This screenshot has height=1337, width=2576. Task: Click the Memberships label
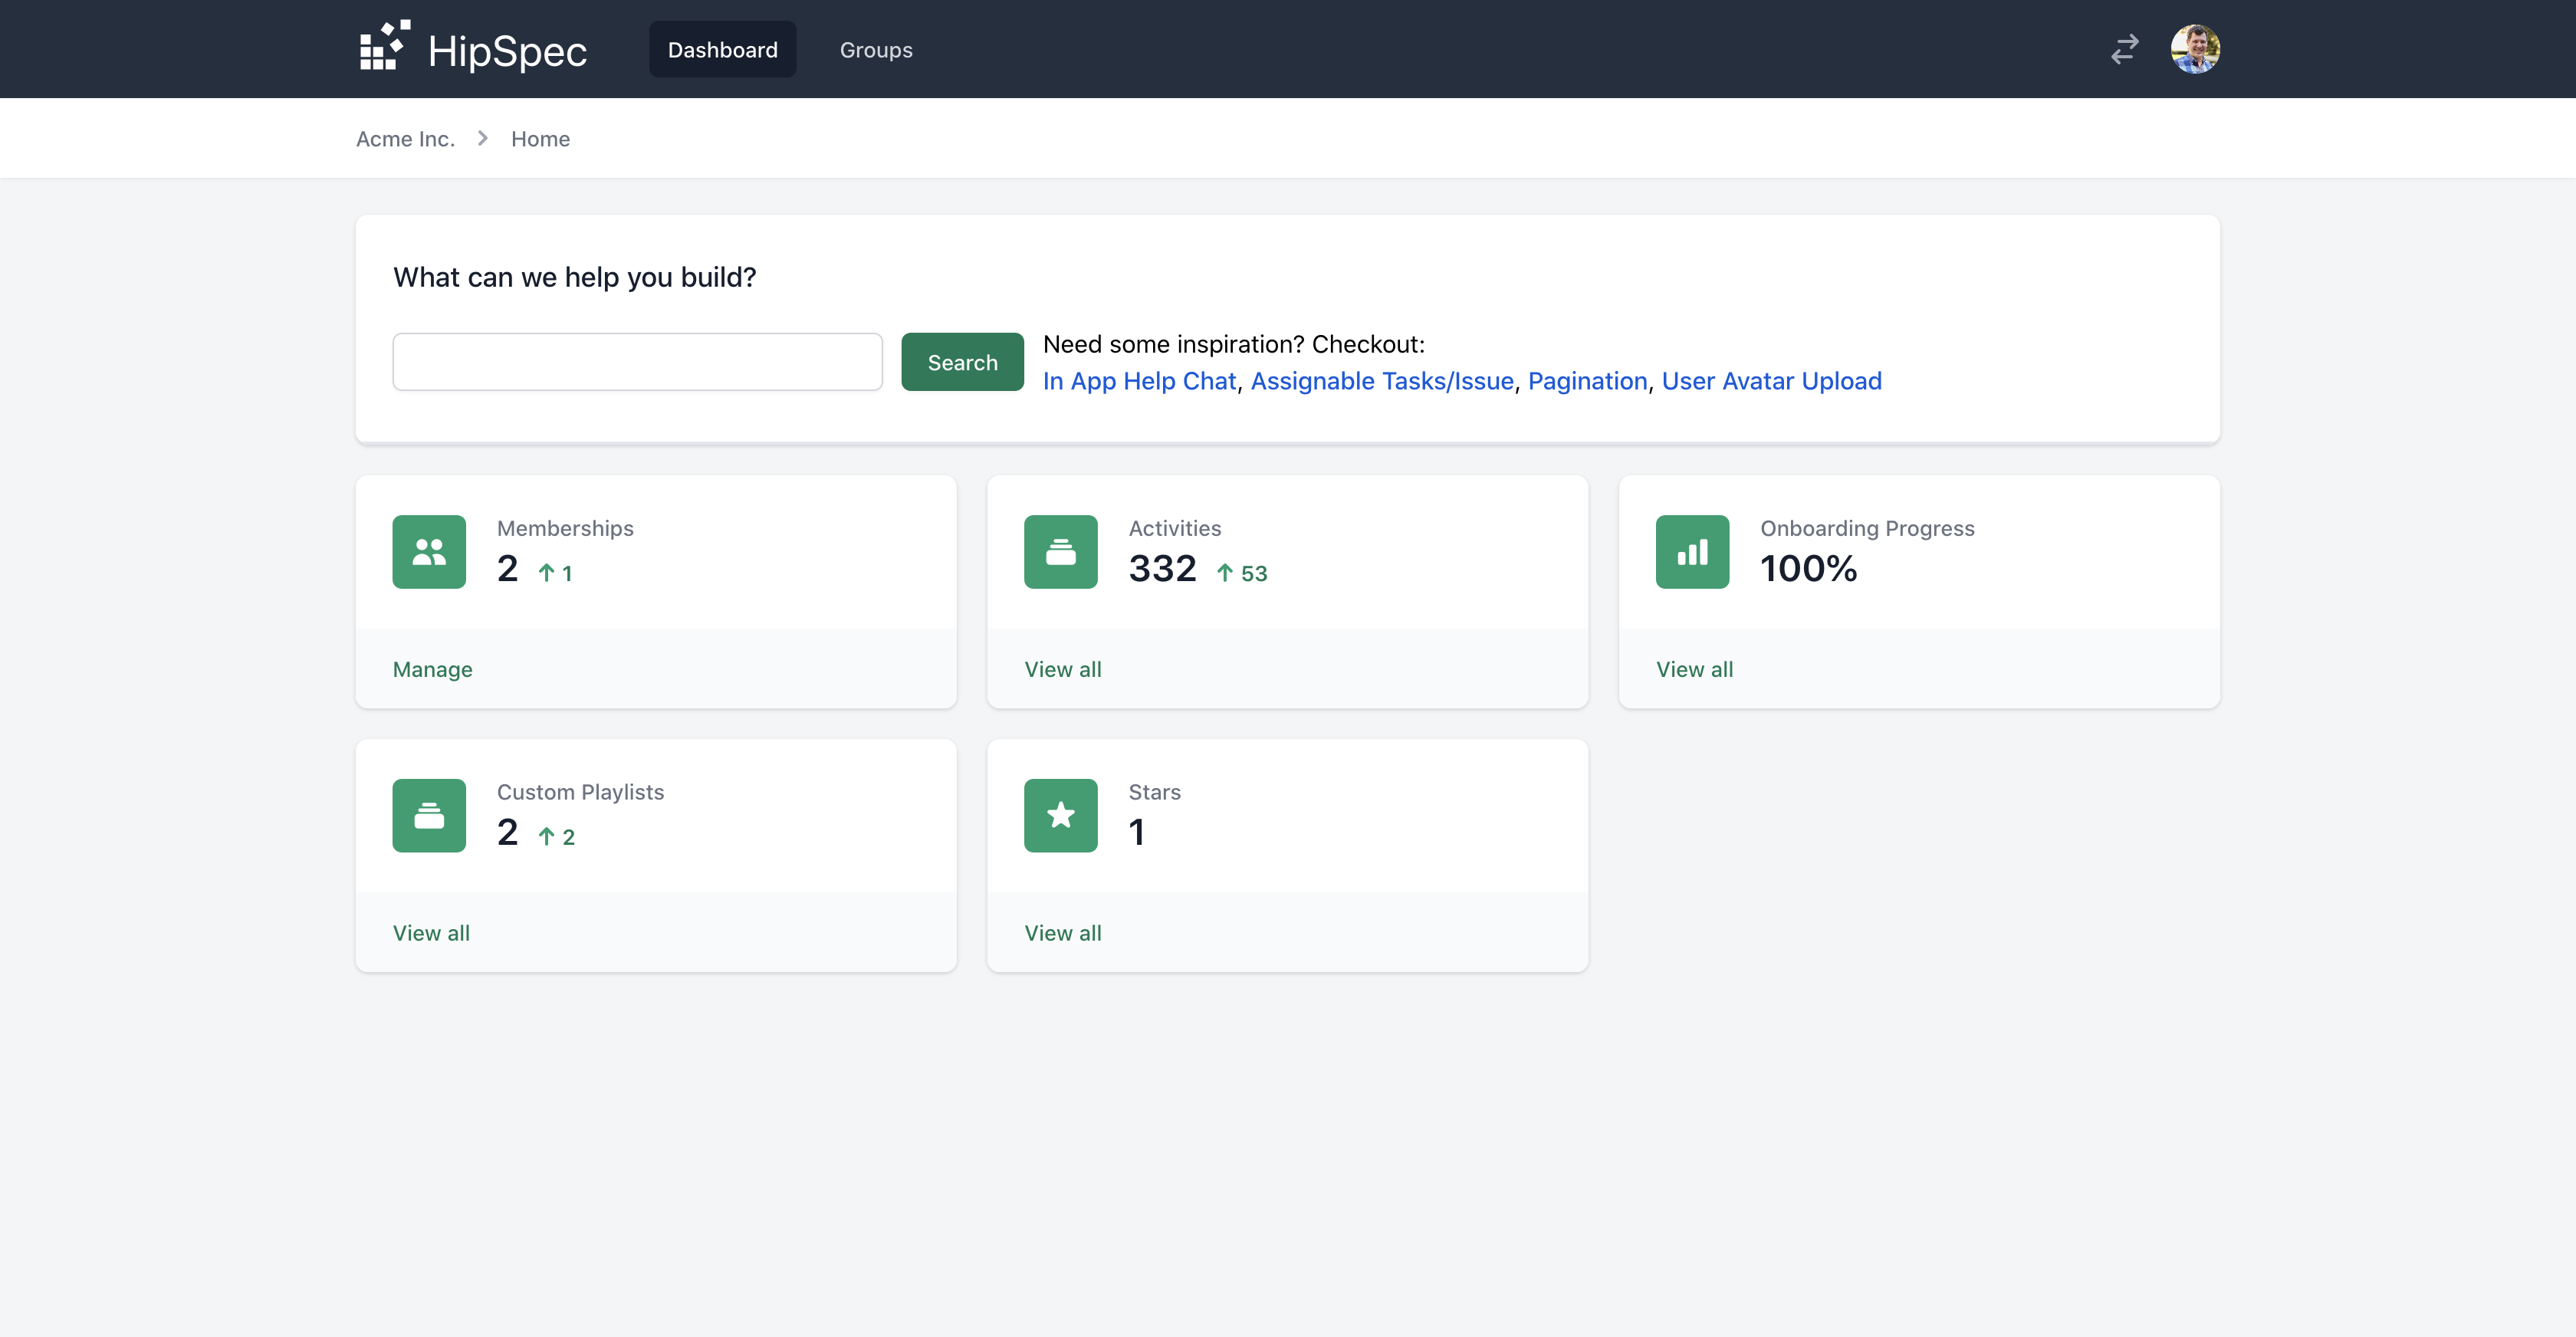point(565,528)
